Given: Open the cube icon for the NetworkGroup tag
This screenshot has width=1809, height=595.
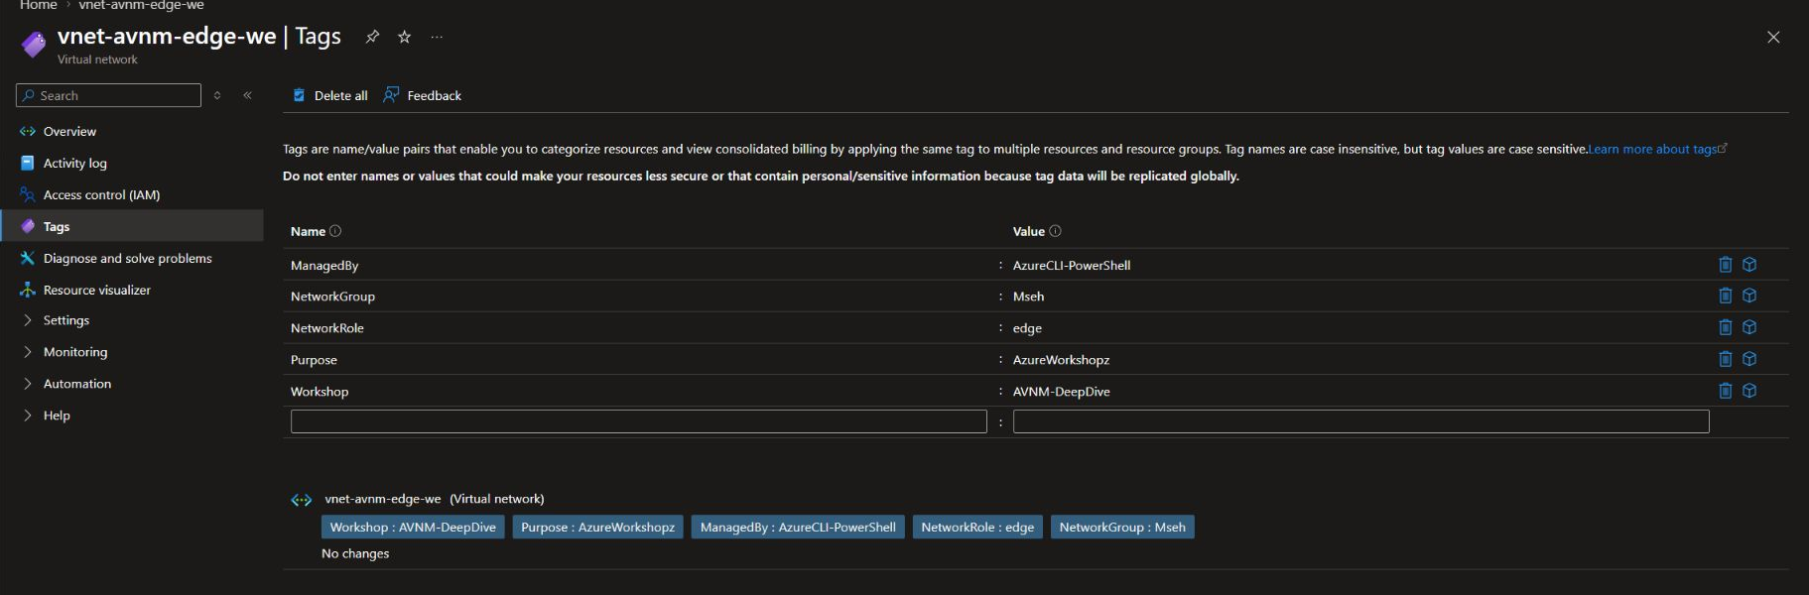Looking at the screenshot, I should [x=1749, y=296].
